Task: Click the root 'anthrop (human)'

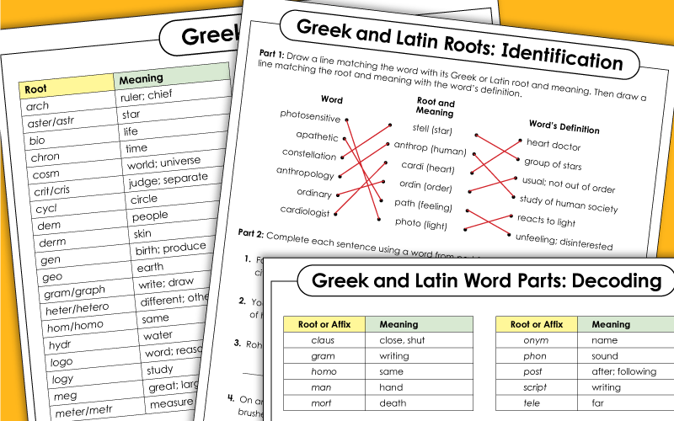Action: coord(430,148)
